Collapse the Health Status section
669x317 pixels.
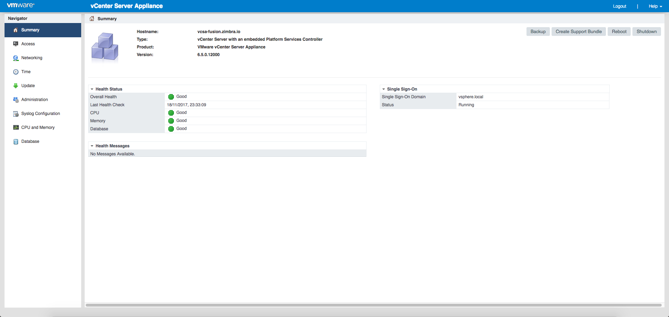pos(92,89)
